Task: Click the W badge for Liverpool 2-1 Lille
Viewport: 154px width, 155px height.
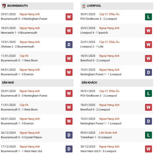Action: [148, 44]
